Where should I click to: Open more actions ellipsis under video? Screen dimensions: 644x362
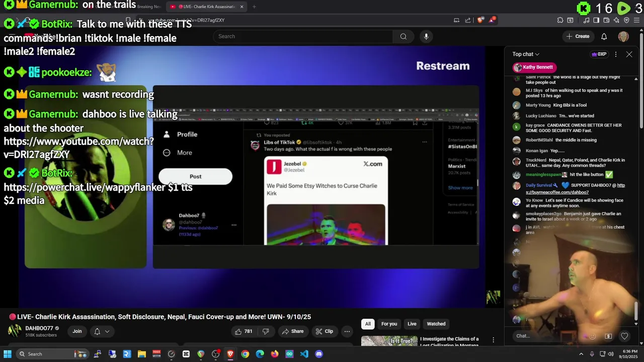click(347, 331)
